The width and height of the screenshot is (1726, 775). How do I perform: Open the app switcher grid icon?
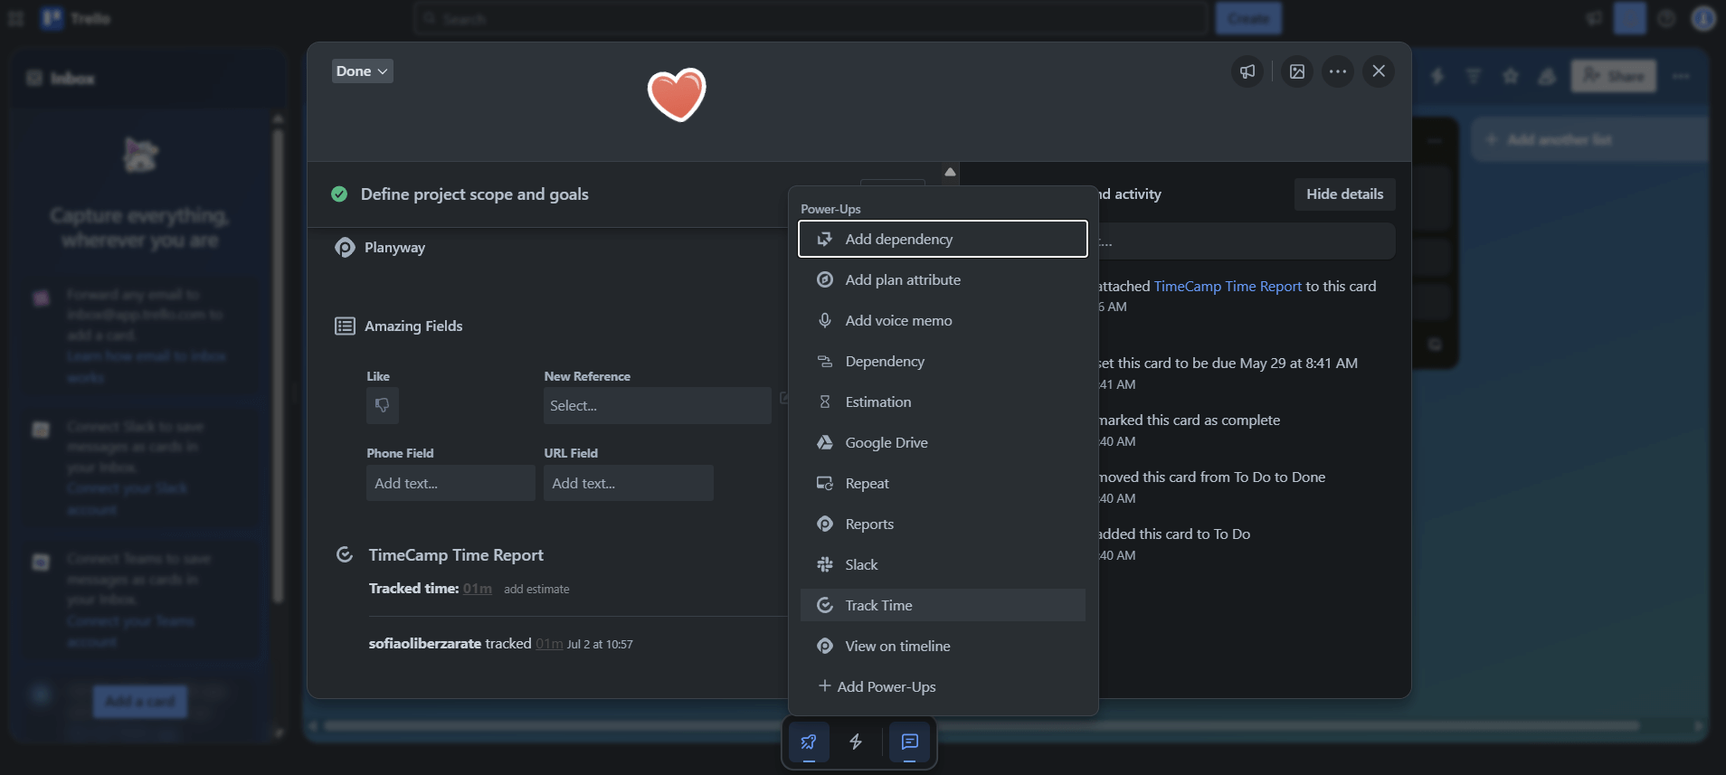[x=16, y=18]
